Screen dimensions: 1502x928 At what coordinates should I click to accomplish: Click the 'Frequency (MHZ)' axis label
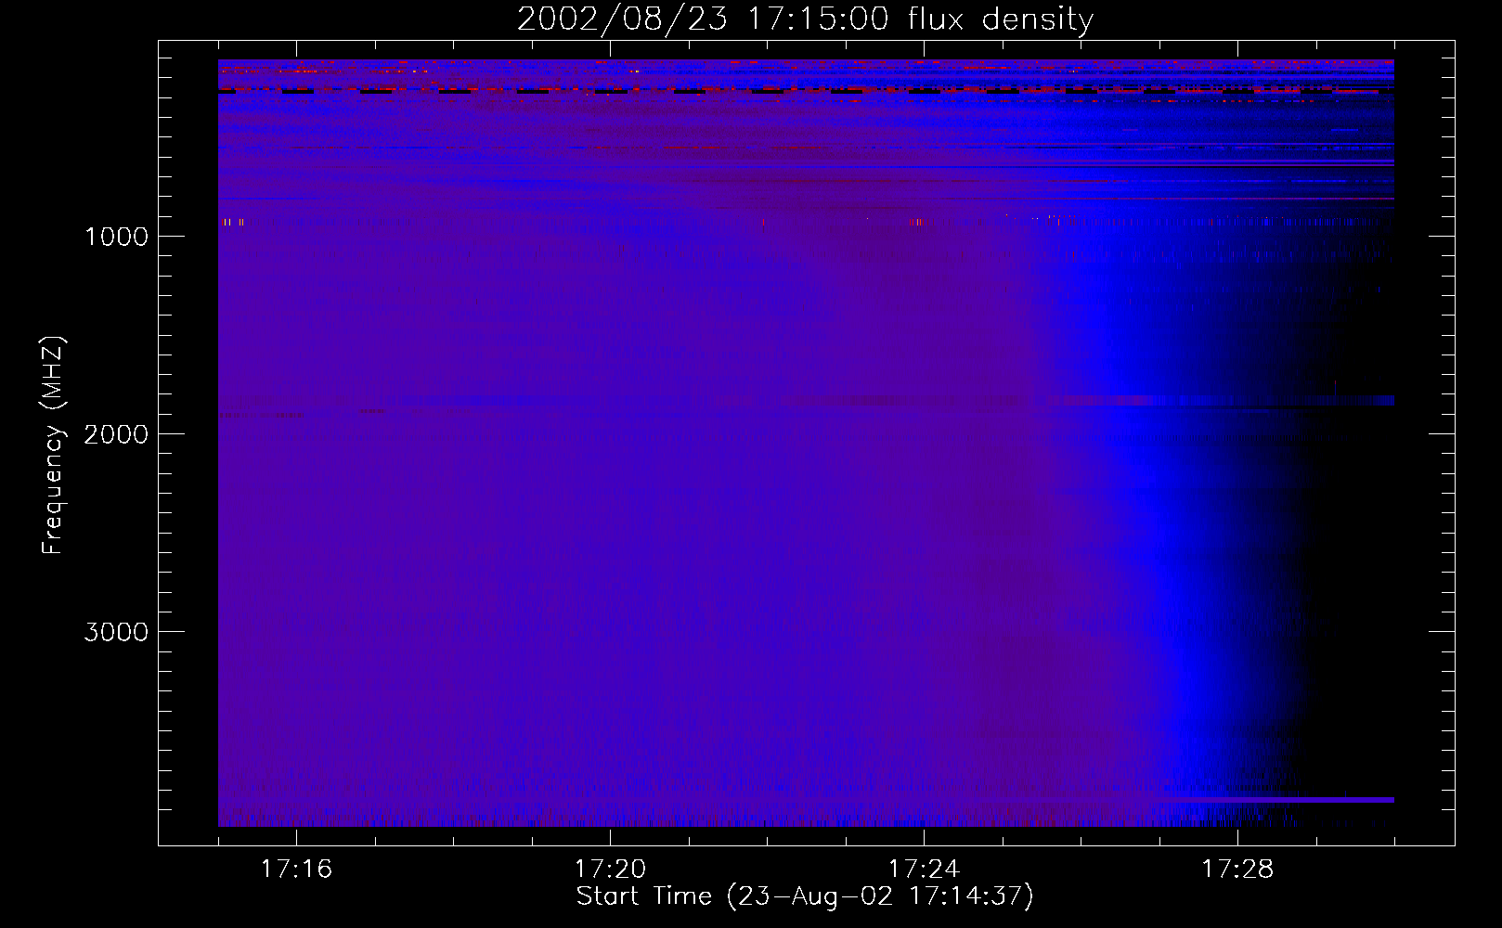pos(53,445)
